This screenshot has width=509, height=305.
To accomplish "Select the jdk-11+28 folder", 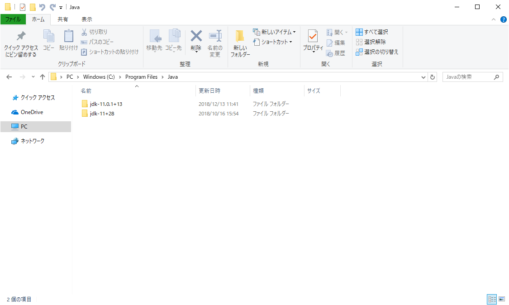I will click(98, 114).
